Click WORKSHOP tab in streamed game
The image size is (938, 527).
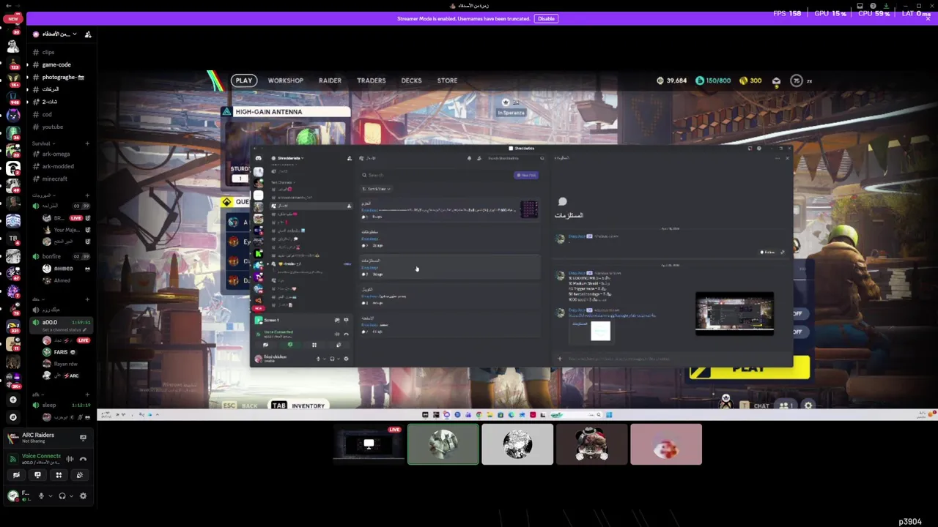click(286, 81)
